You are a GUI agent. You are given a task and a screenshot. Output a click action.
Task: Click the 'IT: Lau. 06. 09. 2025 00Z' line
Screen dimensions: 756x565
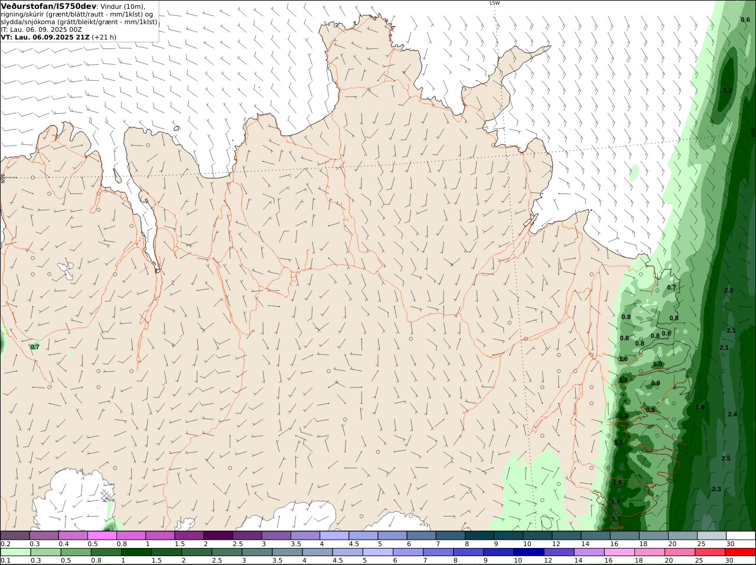(x=41, y=29)
